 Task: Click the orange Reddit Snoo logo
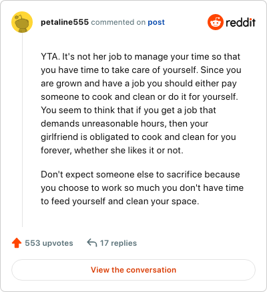(215, 22)
